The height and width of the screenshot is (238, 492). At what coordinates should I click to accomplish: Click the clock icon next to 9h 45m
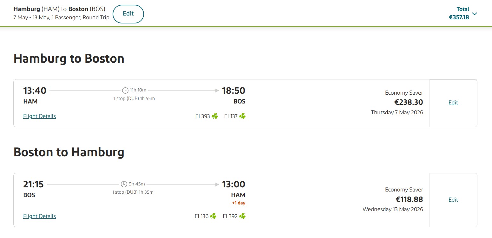(x=124, y=184)
